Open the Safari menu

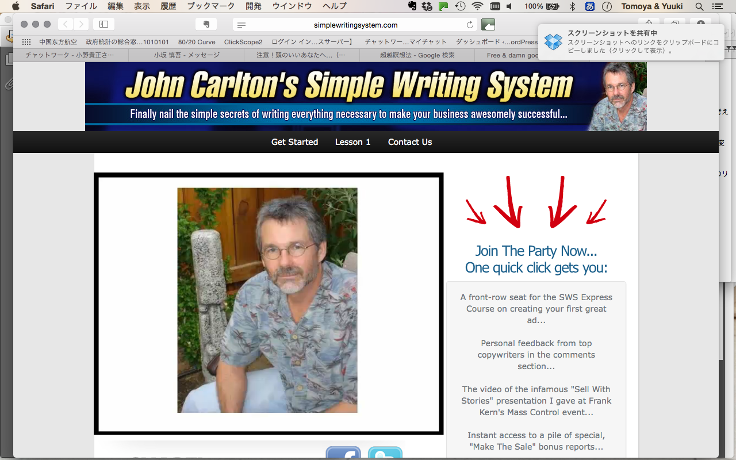tap(43, 6)
